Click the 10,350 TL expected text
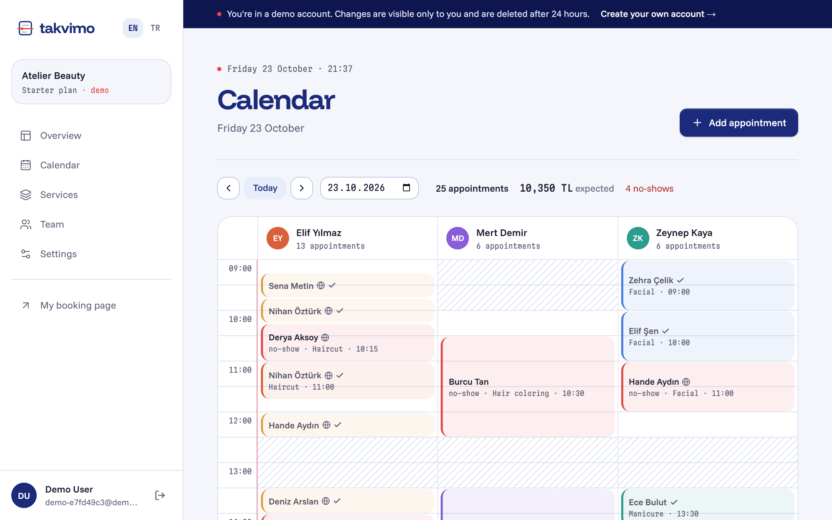Image resolution: width=832 pixels, height=520 pixels. [x=567, y=188]
